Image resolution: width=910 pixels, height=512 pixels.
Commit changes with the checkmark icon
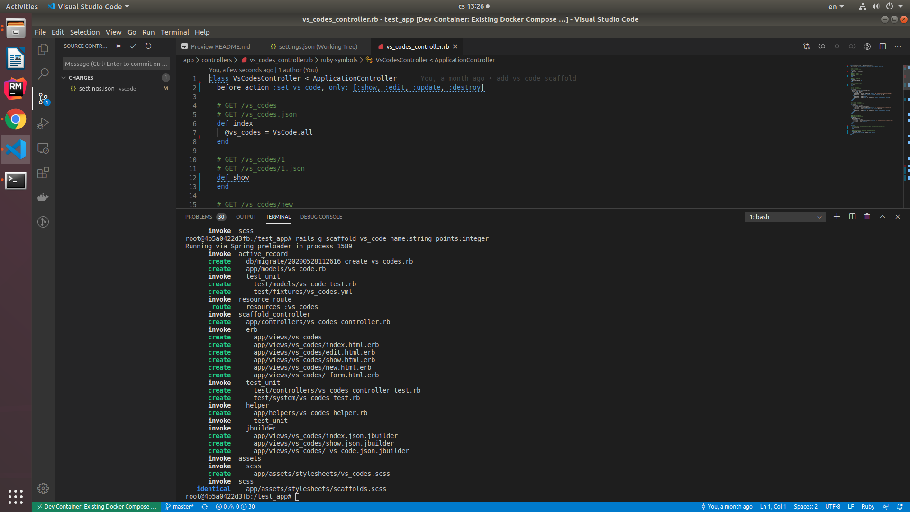tap(133, 46)
